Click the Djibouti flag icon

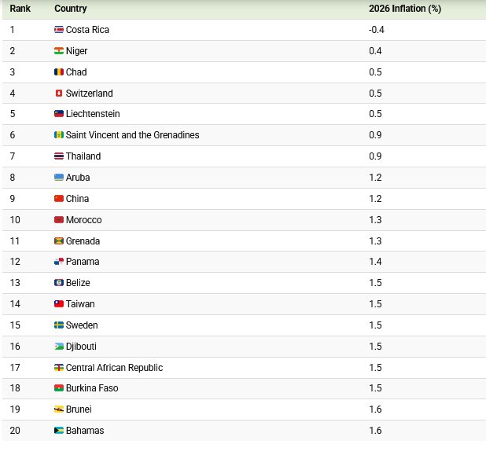pos(58,347)
